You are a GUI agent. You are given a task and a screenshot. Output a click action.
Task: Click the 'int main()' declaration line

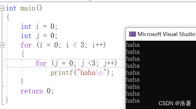click(x=24, y=8)
